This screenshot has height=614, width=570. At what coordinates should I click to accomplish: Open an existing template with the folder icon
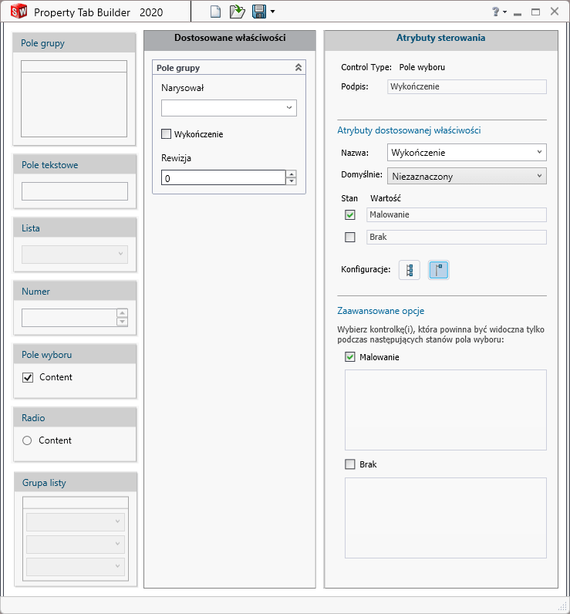tap(238, 12)
